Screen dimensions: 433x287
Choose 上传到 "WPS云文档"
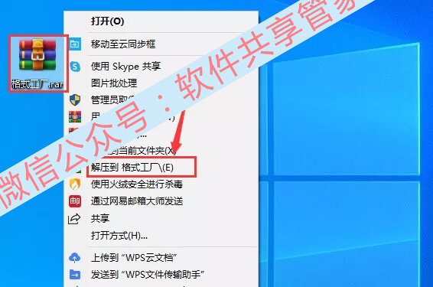point(134,258)
